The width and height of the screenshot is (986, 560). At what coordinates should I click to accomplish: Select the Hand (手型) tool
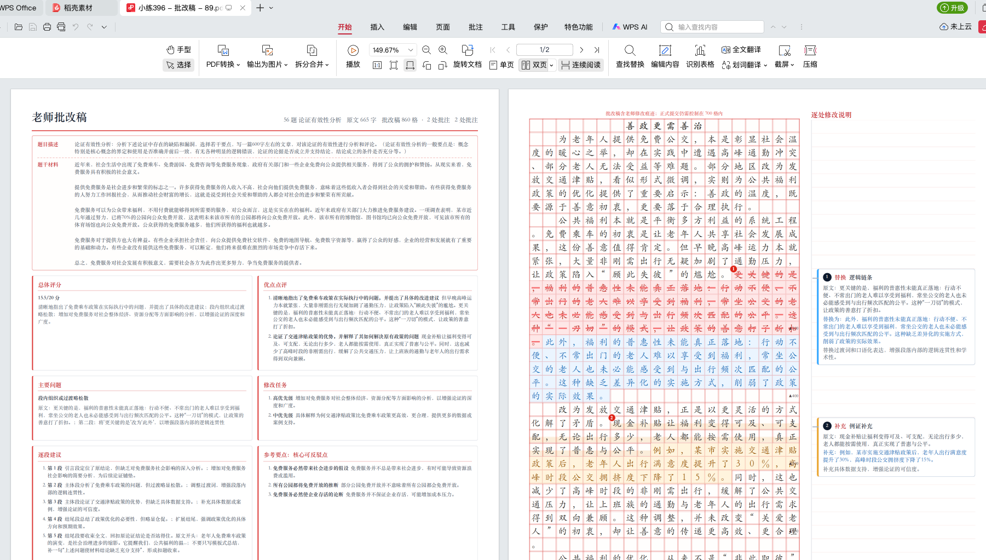coord(178,49)
